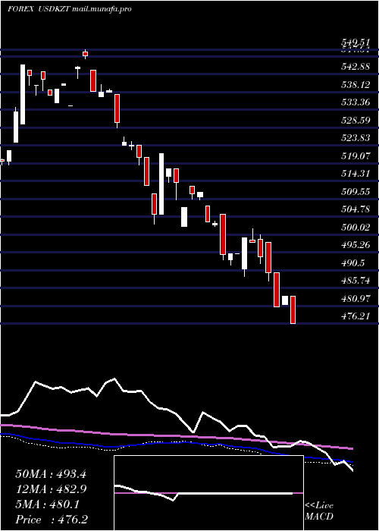Click the 523.83 price label

point(355,138)
